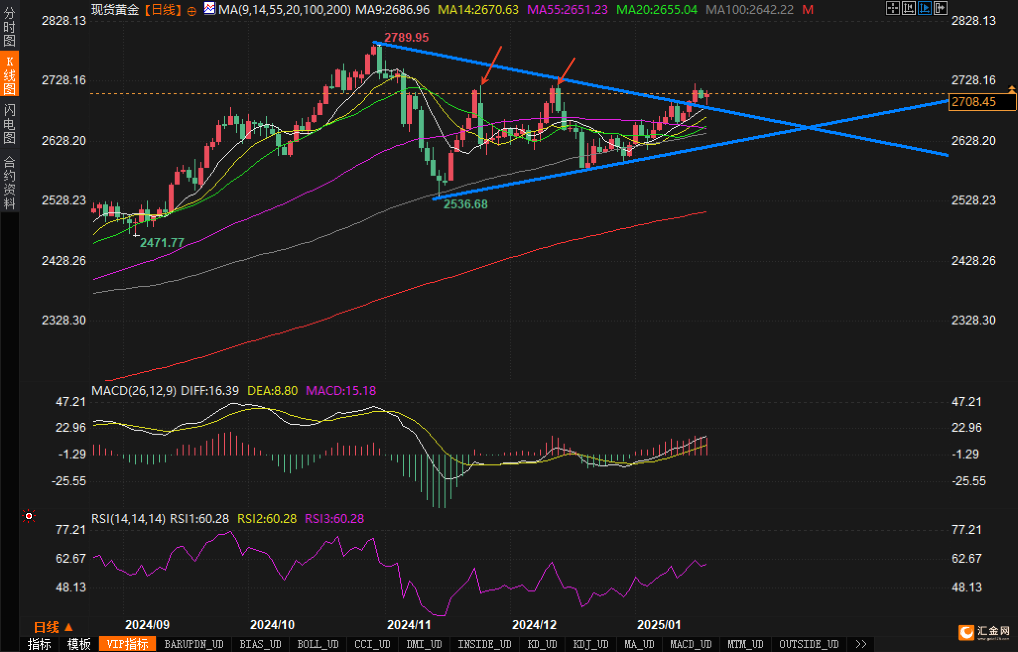Click the 2024/12 date on time axis
The width and height of the screenshot is (1018, 652).
(x=534, y=625)
